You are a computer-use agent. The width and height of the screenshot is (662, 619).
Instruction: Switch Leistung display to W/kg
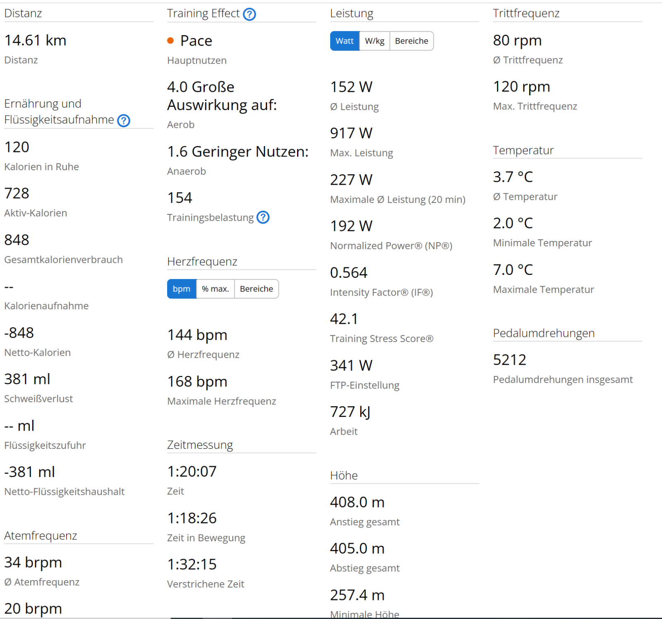point(374,41)
